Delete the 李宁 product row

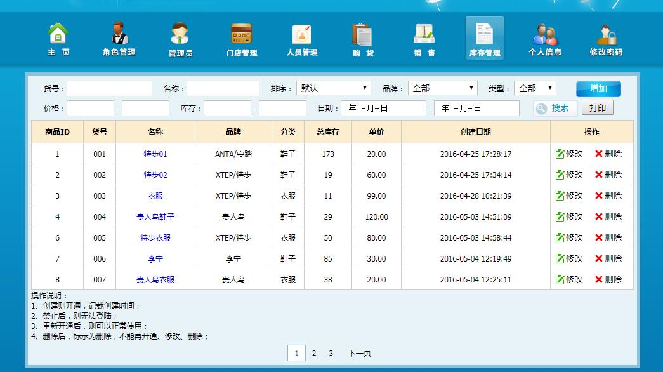608,259
